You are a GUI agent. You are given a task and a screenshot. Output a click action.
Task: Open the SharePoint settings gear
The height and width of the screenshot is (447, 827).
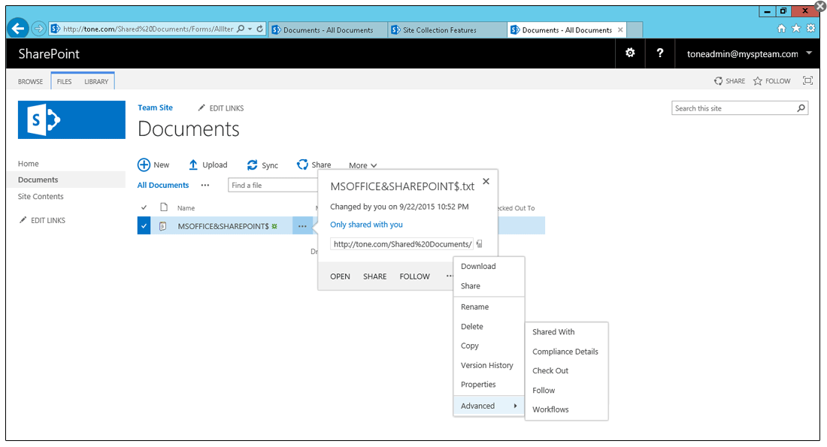(630, 53)
